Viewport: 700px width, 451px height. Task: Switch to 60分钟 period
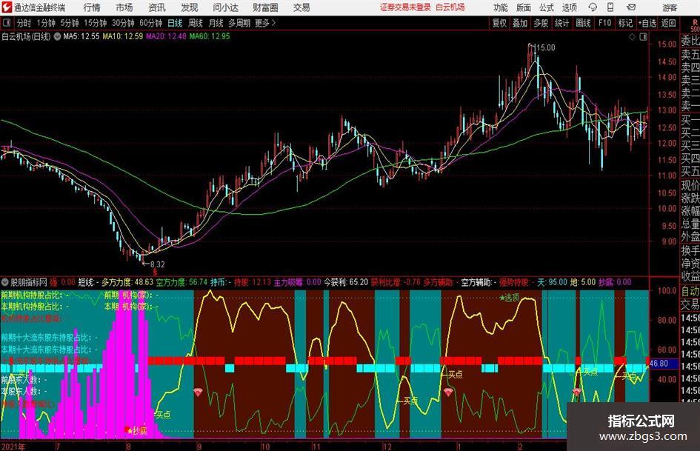pos(150,23)
